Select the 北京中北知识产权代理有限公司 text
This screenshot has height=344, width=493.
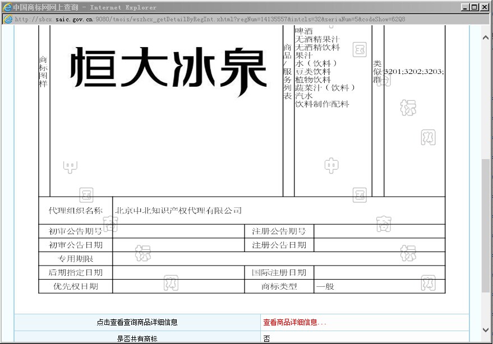[178, 211]
